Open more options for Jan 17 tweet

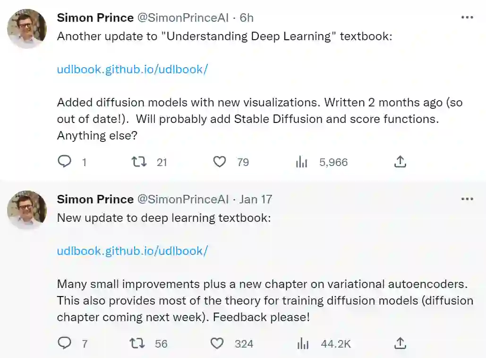[x=467, y=199]
